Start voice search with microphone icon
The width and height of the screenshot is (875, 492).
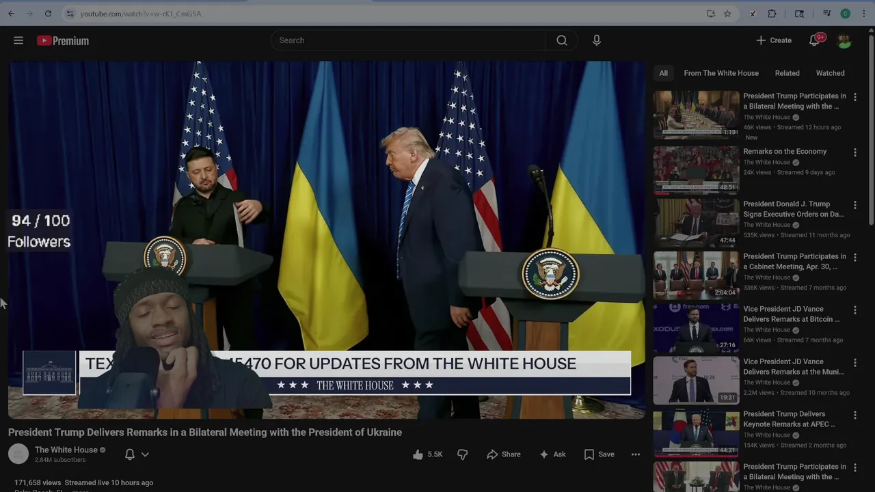click(x=597, y=40)
